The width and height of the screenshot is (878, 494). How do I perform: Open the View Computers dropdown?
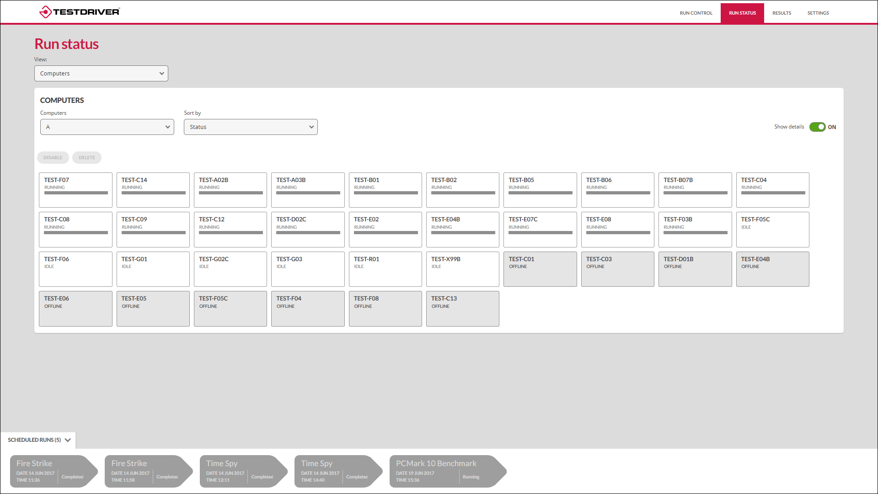click(x=101, y=74)
